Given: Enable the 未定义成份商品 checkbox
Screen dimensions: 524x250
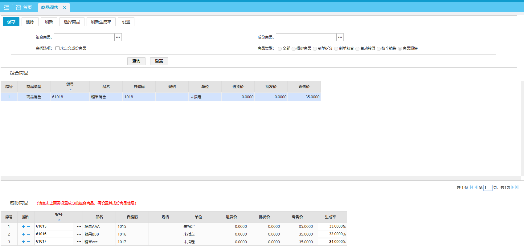Looking at the screenshot, I should pyautogui.click(x=58, y=48).
